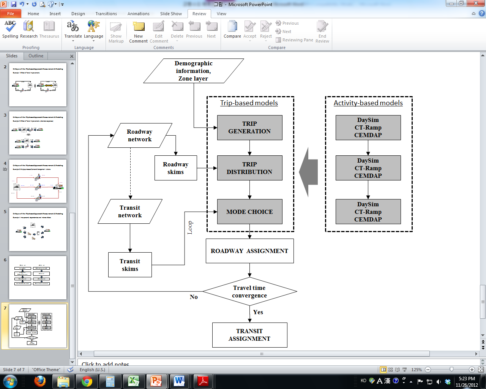Select the Travel time convergence diamond
Image resolution: width=486 pixels, height=389 pixels.
tap(249, 291)
